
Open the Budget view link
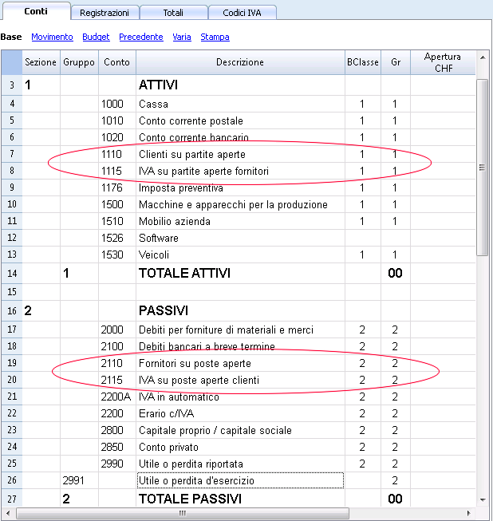[x=96, y=37]
